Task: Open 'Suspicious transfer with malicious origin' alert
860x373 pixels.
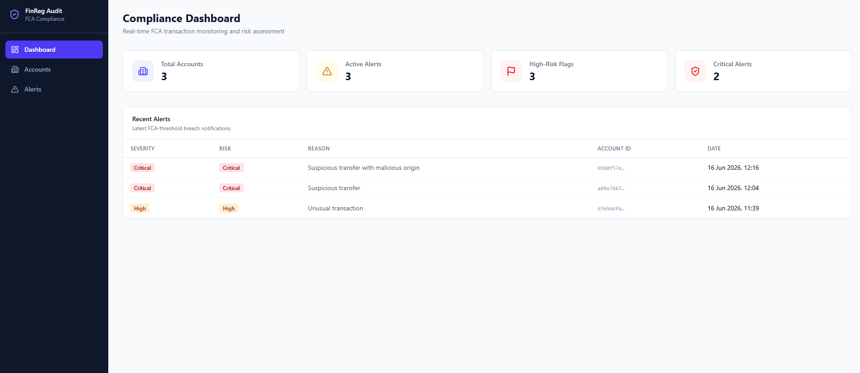Action: click(364, 168)
